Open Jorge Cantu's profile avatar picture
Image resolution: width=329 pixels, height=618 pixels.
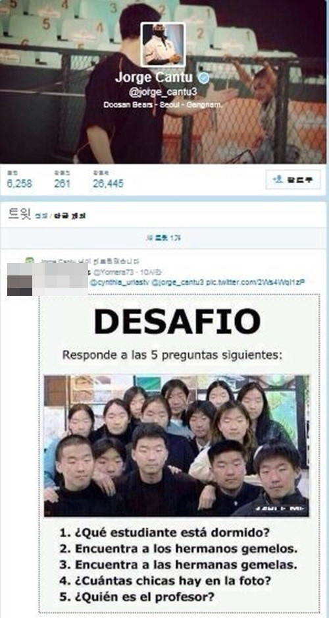click(x=163, y=45)
